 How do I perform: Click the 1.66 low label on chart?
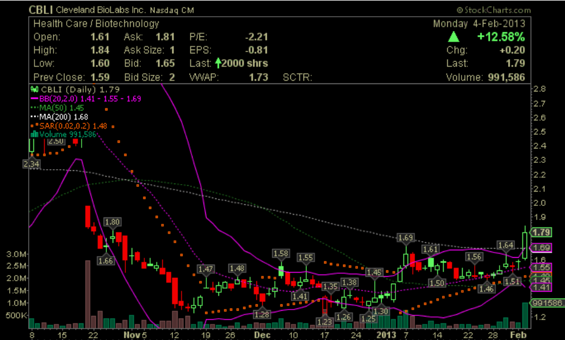click(x=106, y=261)
